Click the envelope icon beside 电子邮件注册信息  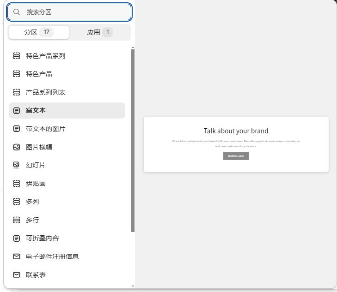[x=17, y=256]
